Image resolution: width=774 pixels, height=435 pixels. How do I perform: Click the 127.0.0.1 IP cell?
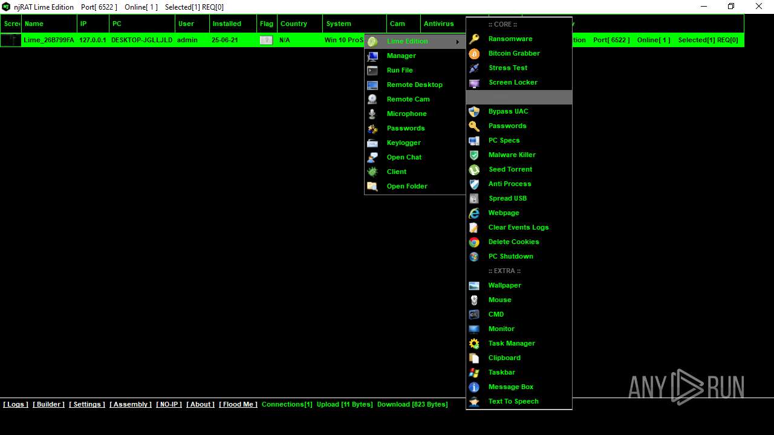coord(93,40)
